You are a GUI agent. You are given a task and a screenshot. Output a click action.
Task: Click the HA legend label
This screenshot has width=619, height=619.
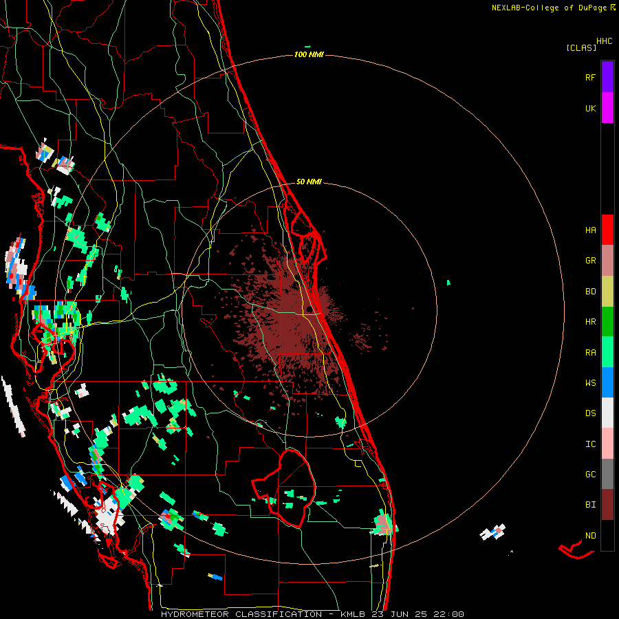coord(590,230)
